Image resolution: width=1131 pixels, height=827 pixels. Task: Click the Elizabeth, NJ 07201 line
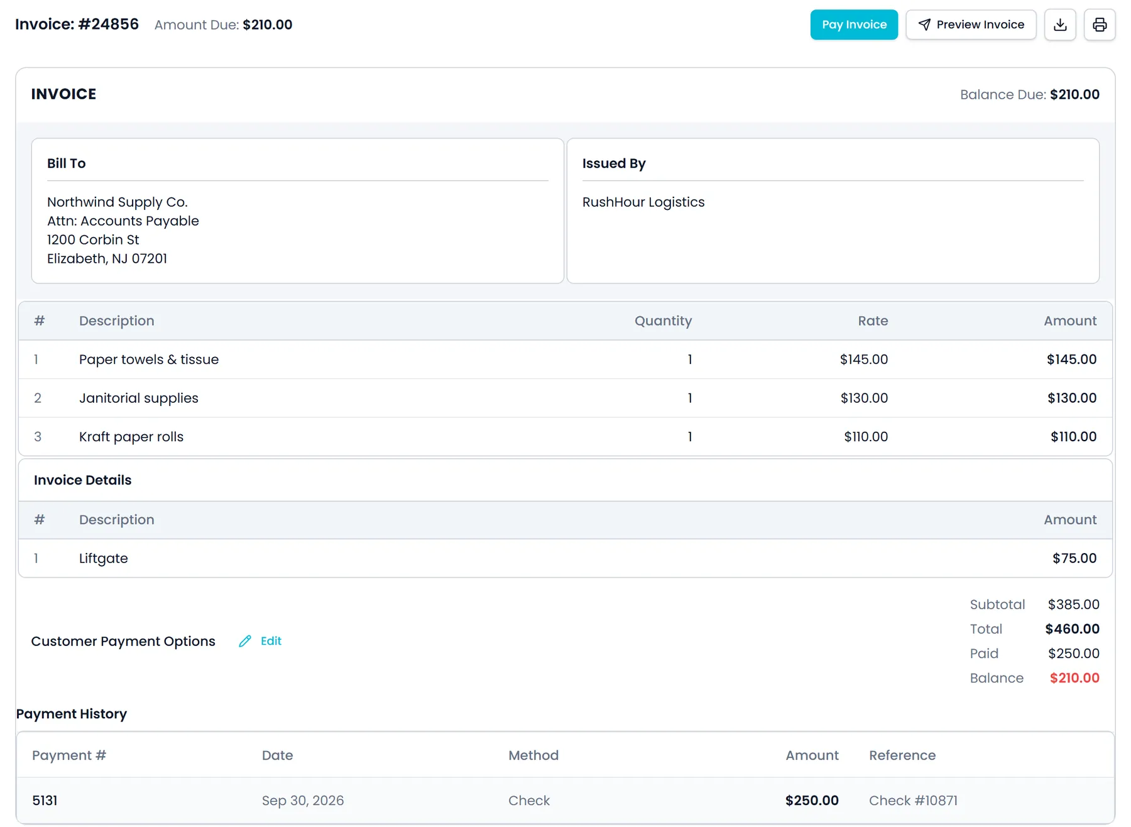(107, 259)
